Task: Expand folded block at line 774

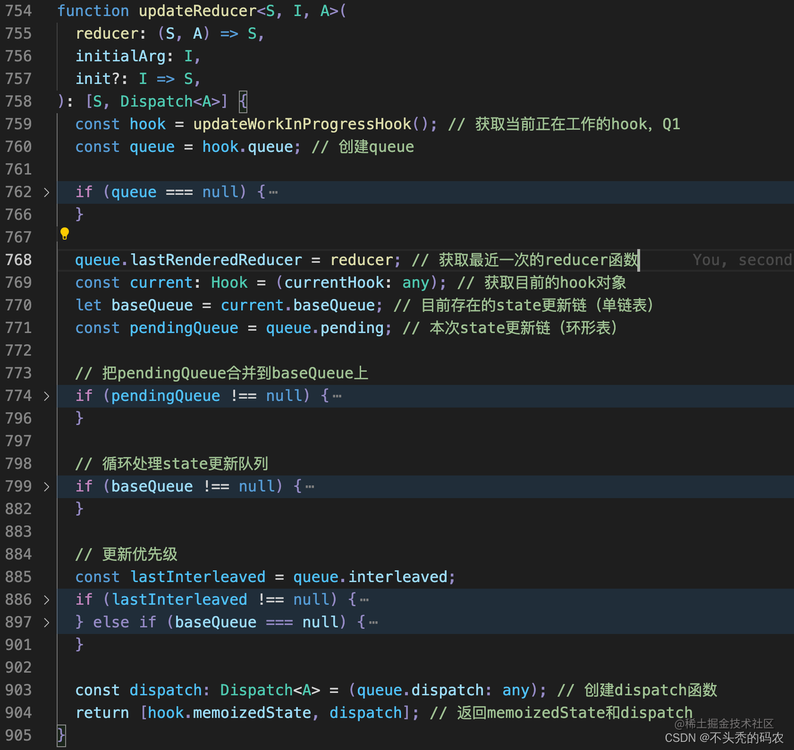Action: pos(47,396)
